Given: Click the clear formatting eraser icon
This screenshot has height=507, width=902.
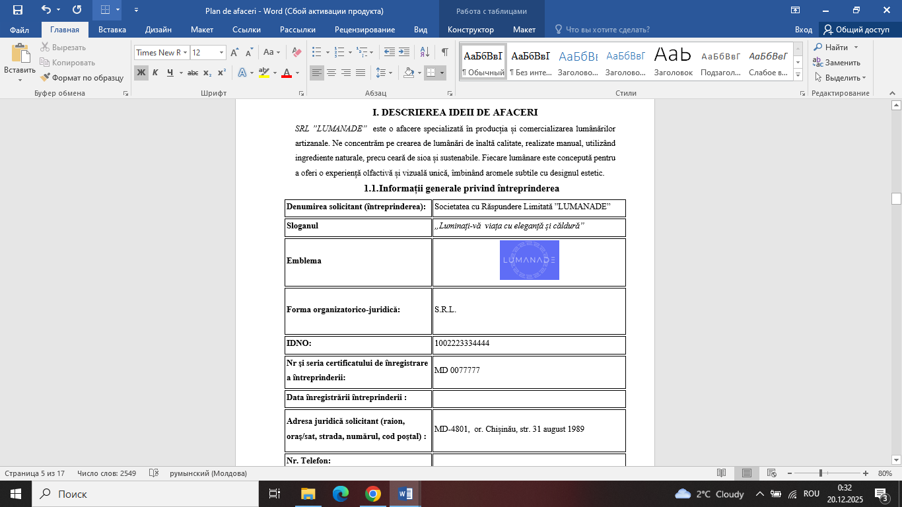Looking at the screenshot, I should click(296, 52).
